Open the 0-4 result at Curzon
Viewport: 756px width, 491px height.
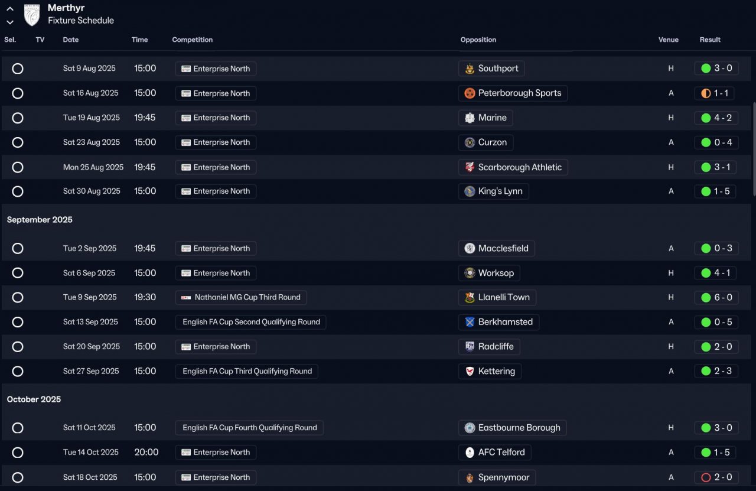[715, 142]
